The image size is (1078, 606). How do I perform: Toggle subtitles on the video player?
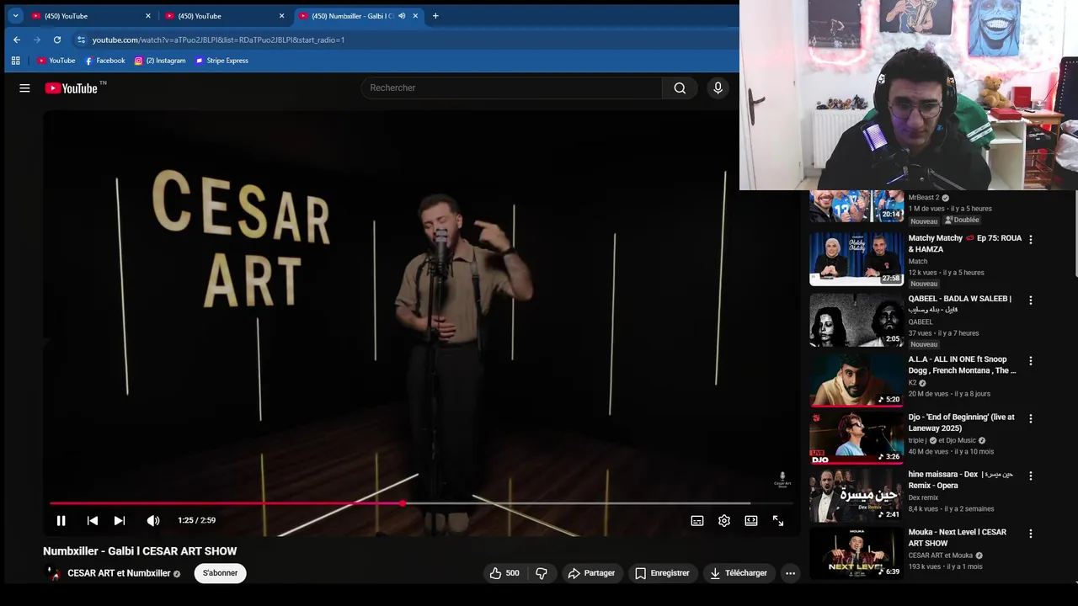coord(697,521)
